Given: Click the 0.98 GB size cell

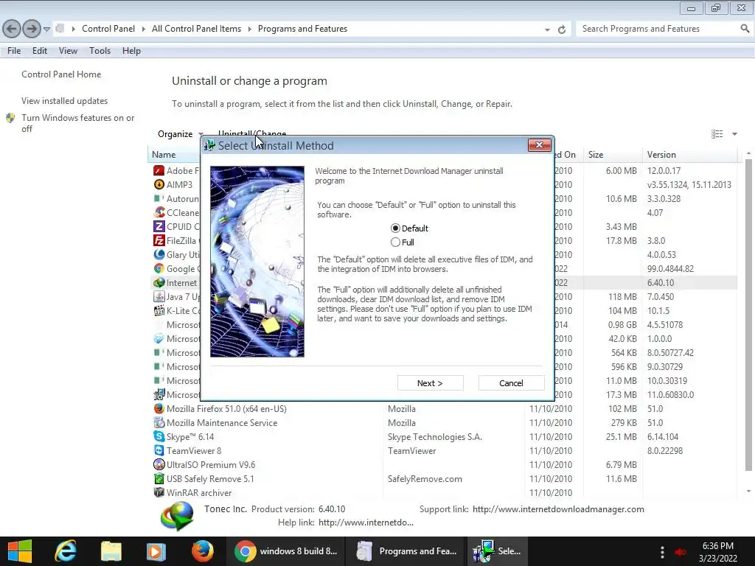Looking at the screenshot, I should click(x=622, y=325).
